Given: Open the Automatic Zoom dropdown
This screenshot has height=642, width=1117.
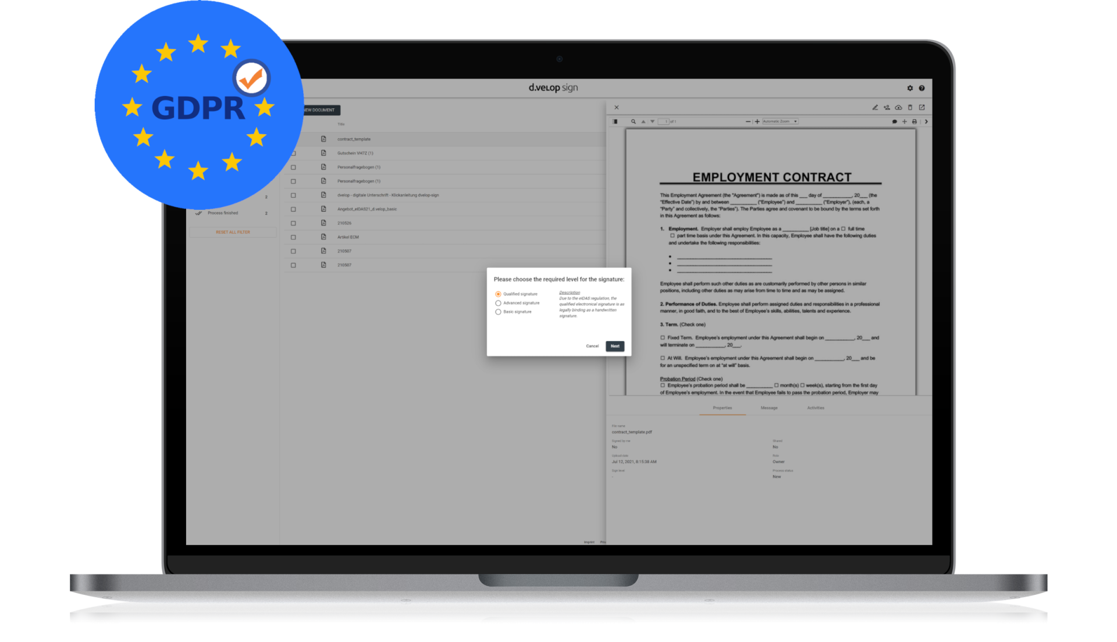Looking at the screenshot, I should 780,122.
